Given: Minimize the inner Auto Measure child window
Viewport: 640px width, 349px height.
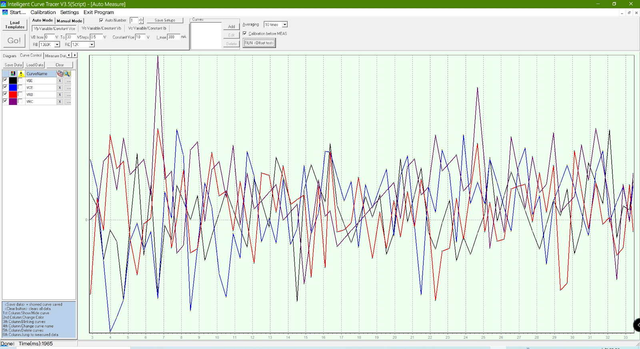Looking at the screenshot, I should tap(622, 13).
